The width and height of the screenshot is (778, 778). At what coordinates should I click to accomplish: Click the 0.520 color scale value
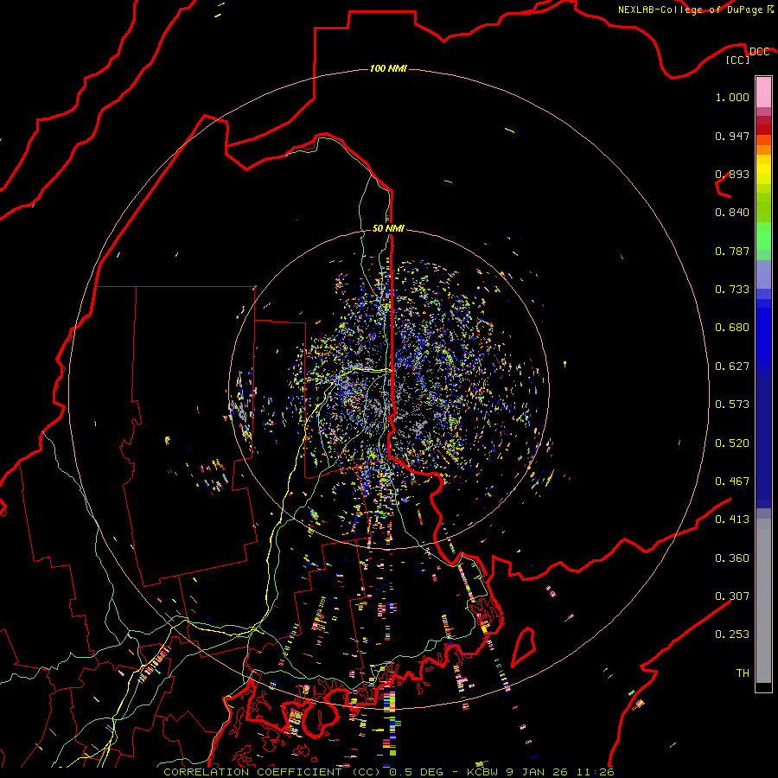[x=732, y=443]
